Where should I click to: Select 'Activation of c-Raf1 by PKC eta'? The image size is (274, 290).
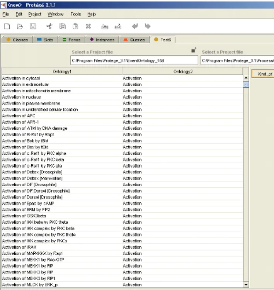tap(122, 166)
